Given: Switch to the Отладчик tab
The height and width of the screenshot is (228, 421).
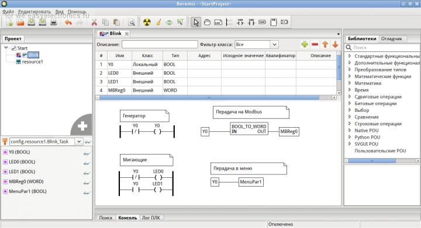Looking at the screenshot, I should coord(391,38).
